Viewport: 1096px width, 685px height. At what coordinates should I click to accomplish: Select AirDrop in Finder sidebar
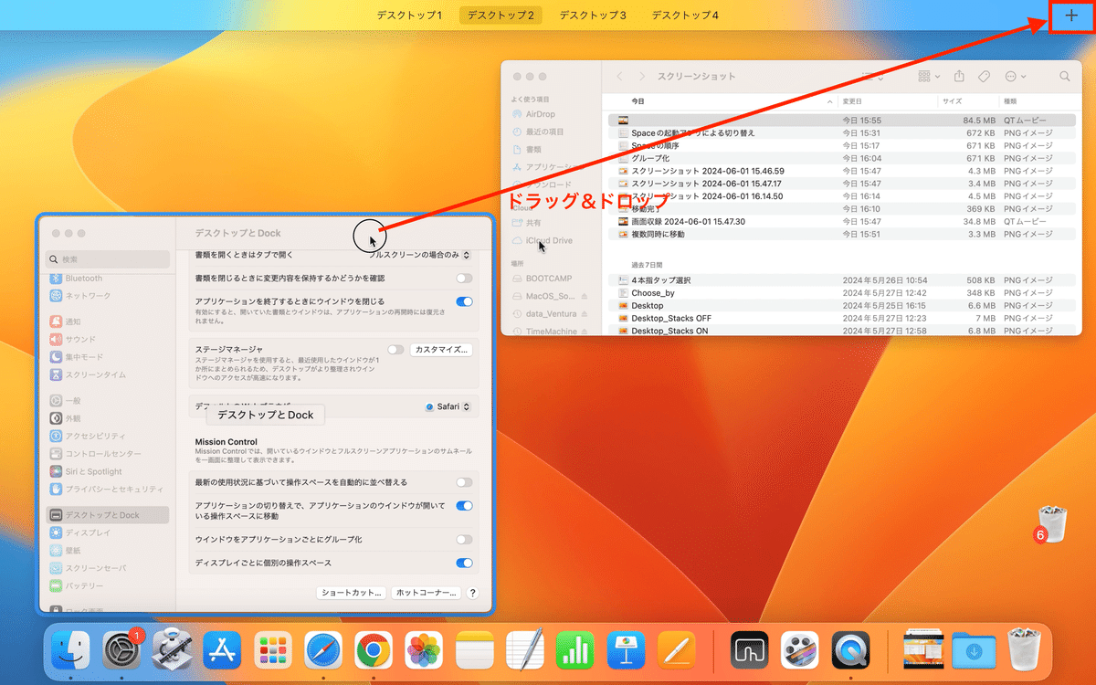pyautogui.click(x=540, y=114)
